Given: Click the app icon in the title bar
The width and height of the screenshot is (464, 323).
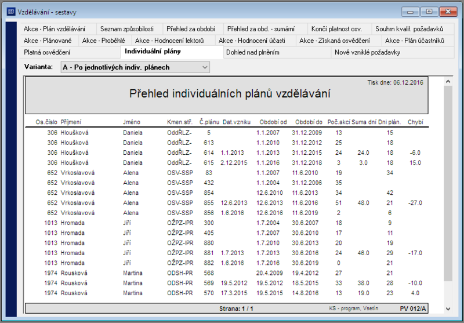Looking at the screenshot, I should click(11, 12).
